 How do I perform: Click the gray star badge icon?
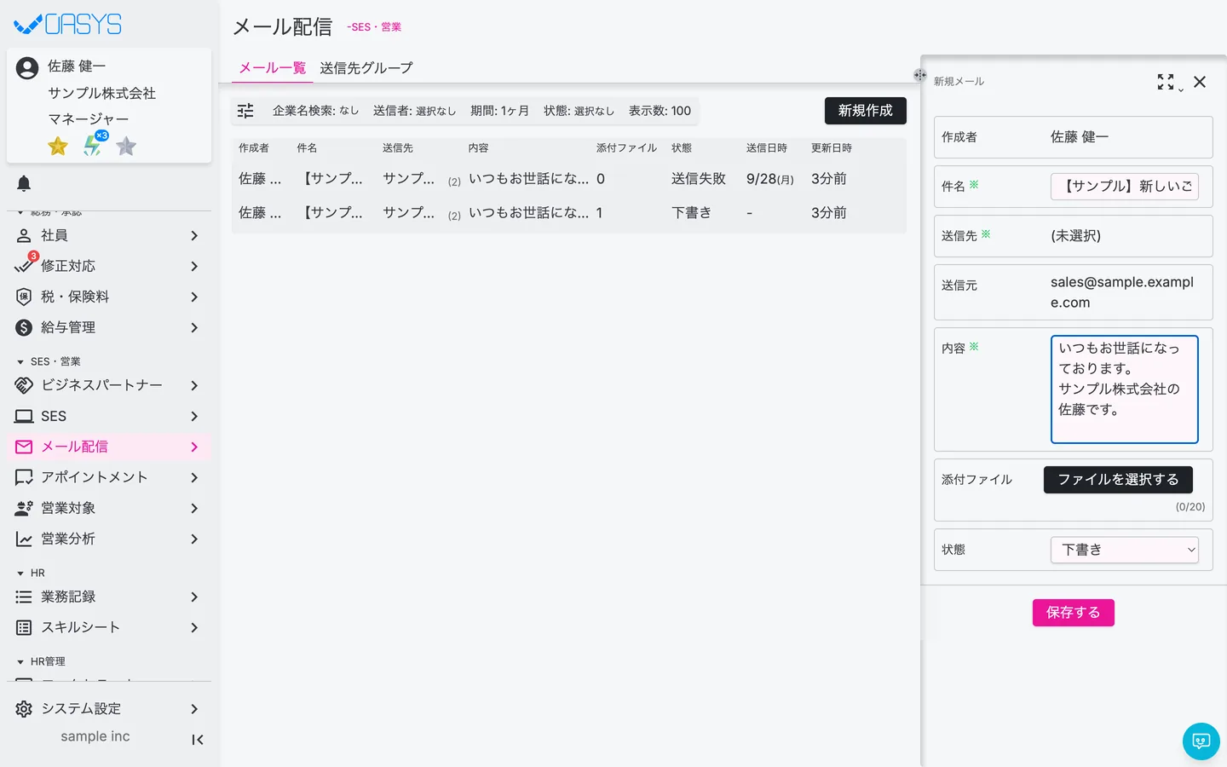coord(126,147)
